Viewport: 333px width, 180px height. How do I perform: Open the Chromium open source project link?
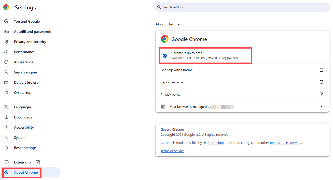(216, 143)
